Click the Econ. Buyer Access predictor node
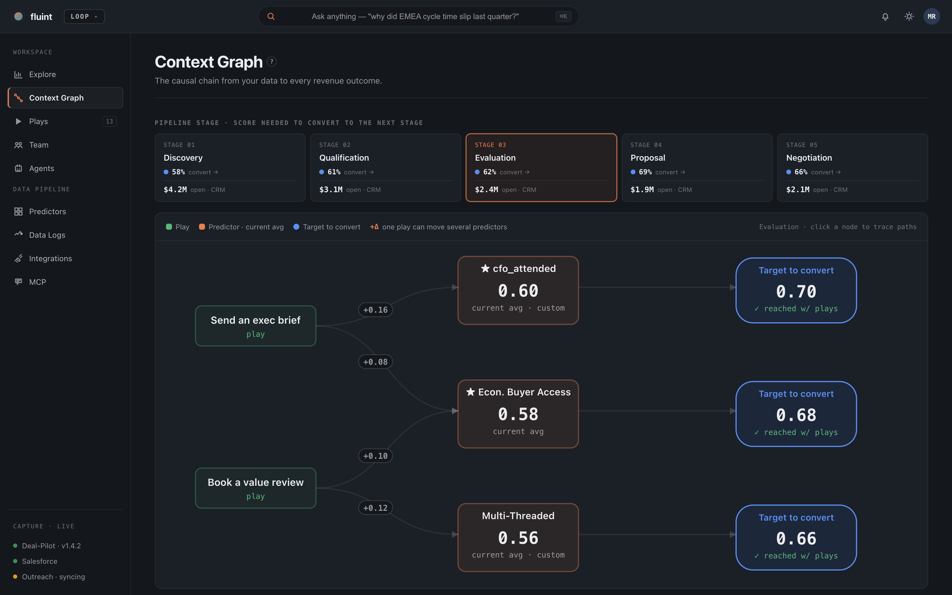The width and height of the screenshot is (952, 595). point(518,414)
